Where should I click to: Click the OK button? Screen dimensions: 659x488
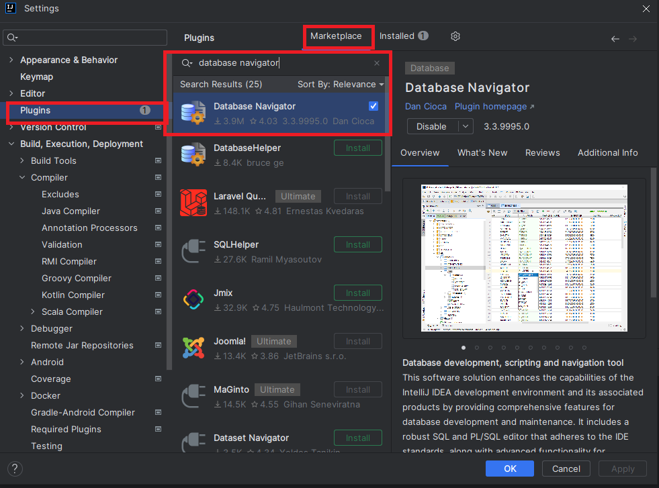(x=510, y=469)
